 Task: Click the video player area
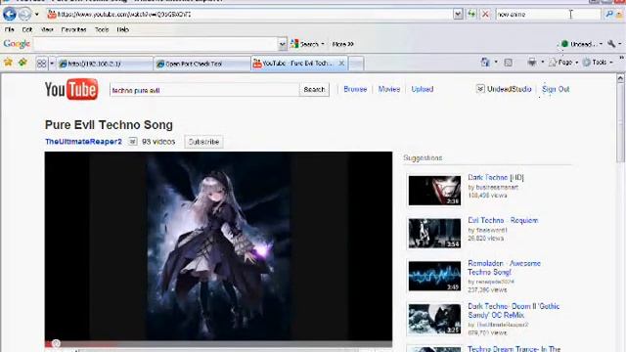[218, 245]
